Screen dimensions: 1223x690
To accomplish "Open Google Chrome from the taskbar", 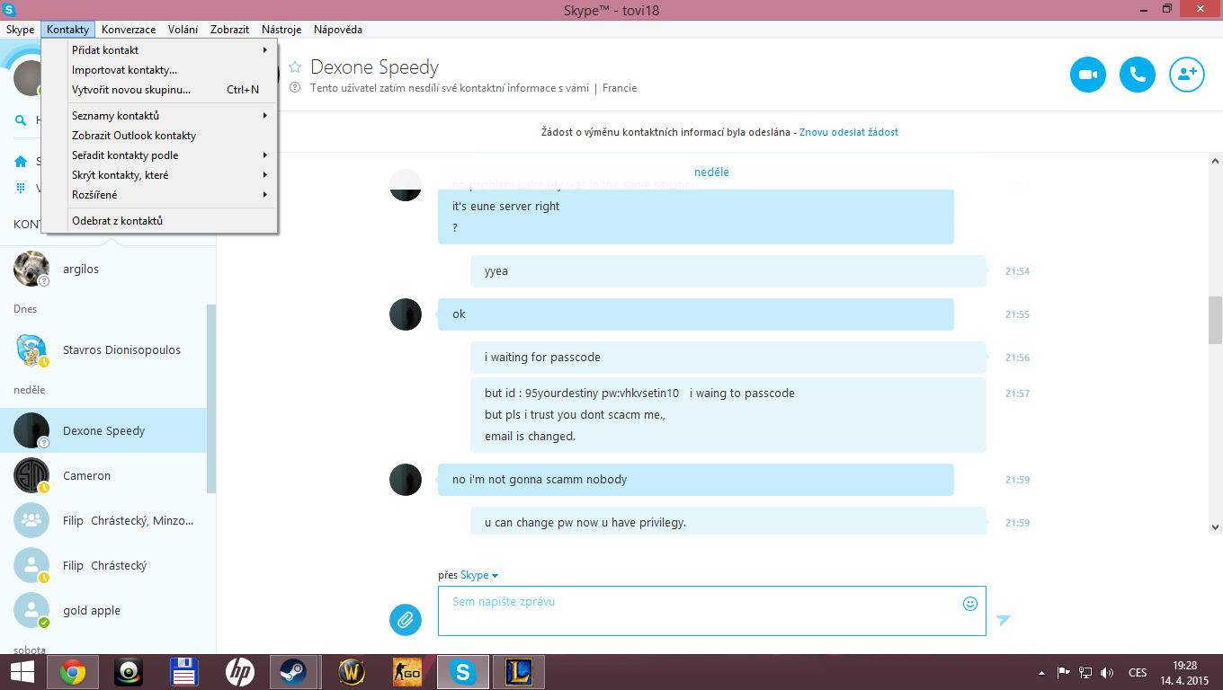I will tap(73, 672).
